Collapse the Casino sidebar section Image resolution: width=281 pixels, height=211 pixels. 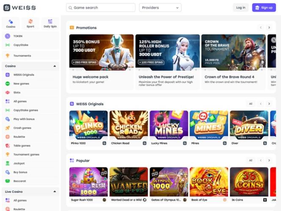click(x=55, y=66)
